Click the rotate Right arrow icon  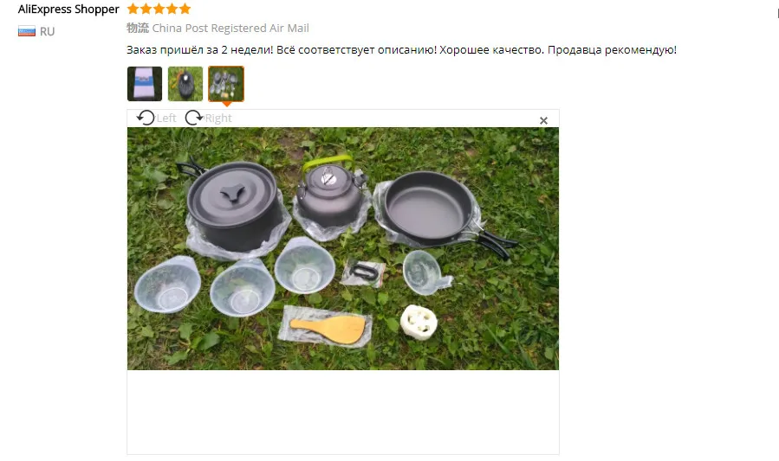click(x=194, y=118)
